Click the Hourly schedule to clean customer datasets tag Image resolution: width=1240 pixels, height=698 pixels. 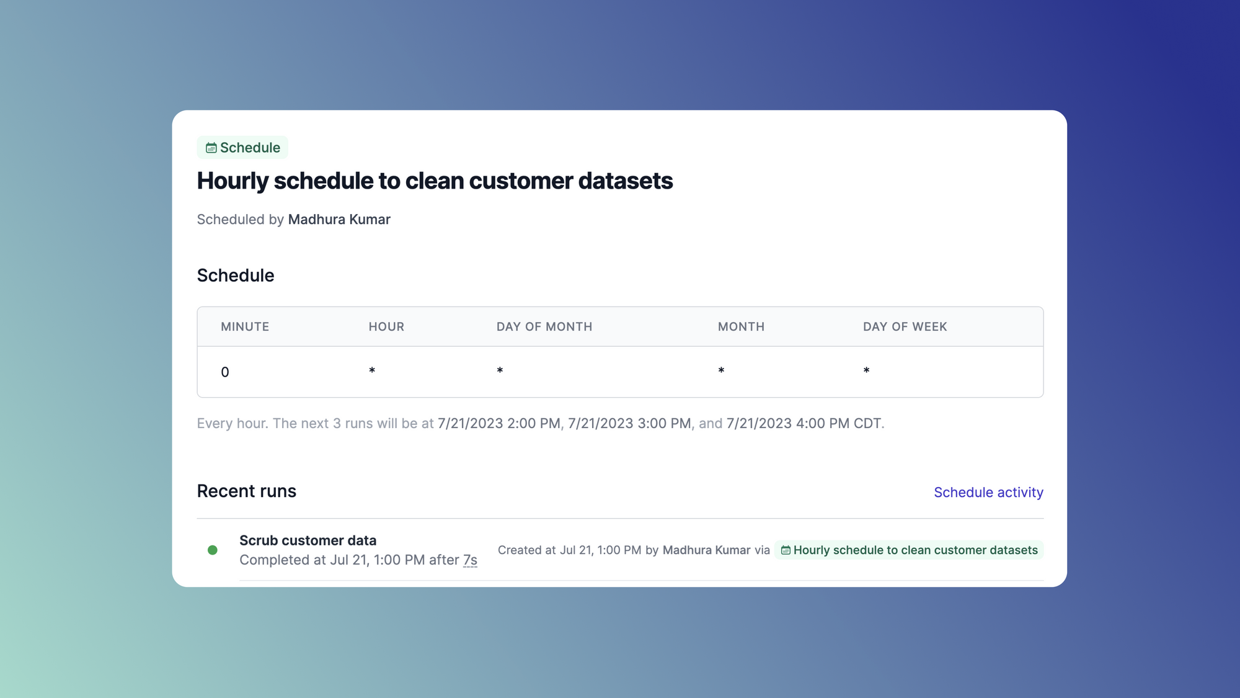[909, 550]
